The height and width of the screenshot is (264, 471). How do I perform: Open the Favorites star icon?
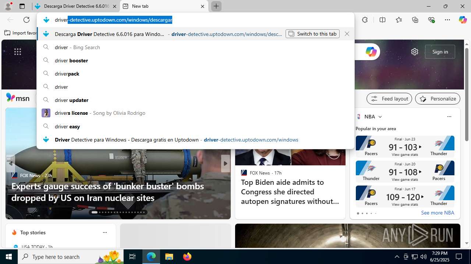399,20
